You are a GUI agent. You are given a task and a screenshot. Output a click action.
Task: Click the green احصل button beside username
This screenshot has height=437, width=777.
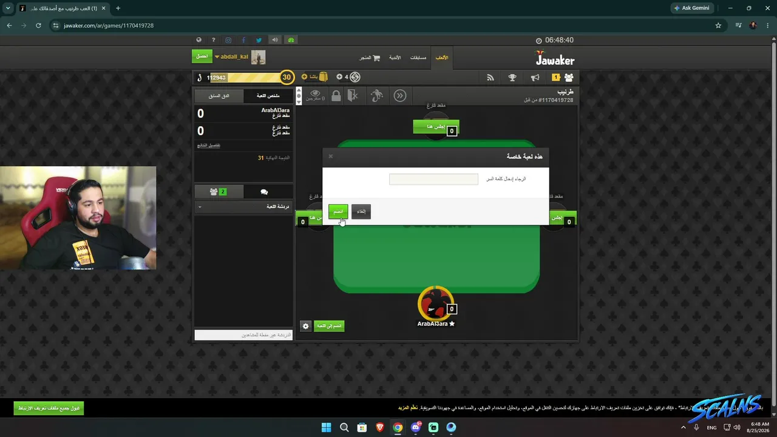point(202,56)
